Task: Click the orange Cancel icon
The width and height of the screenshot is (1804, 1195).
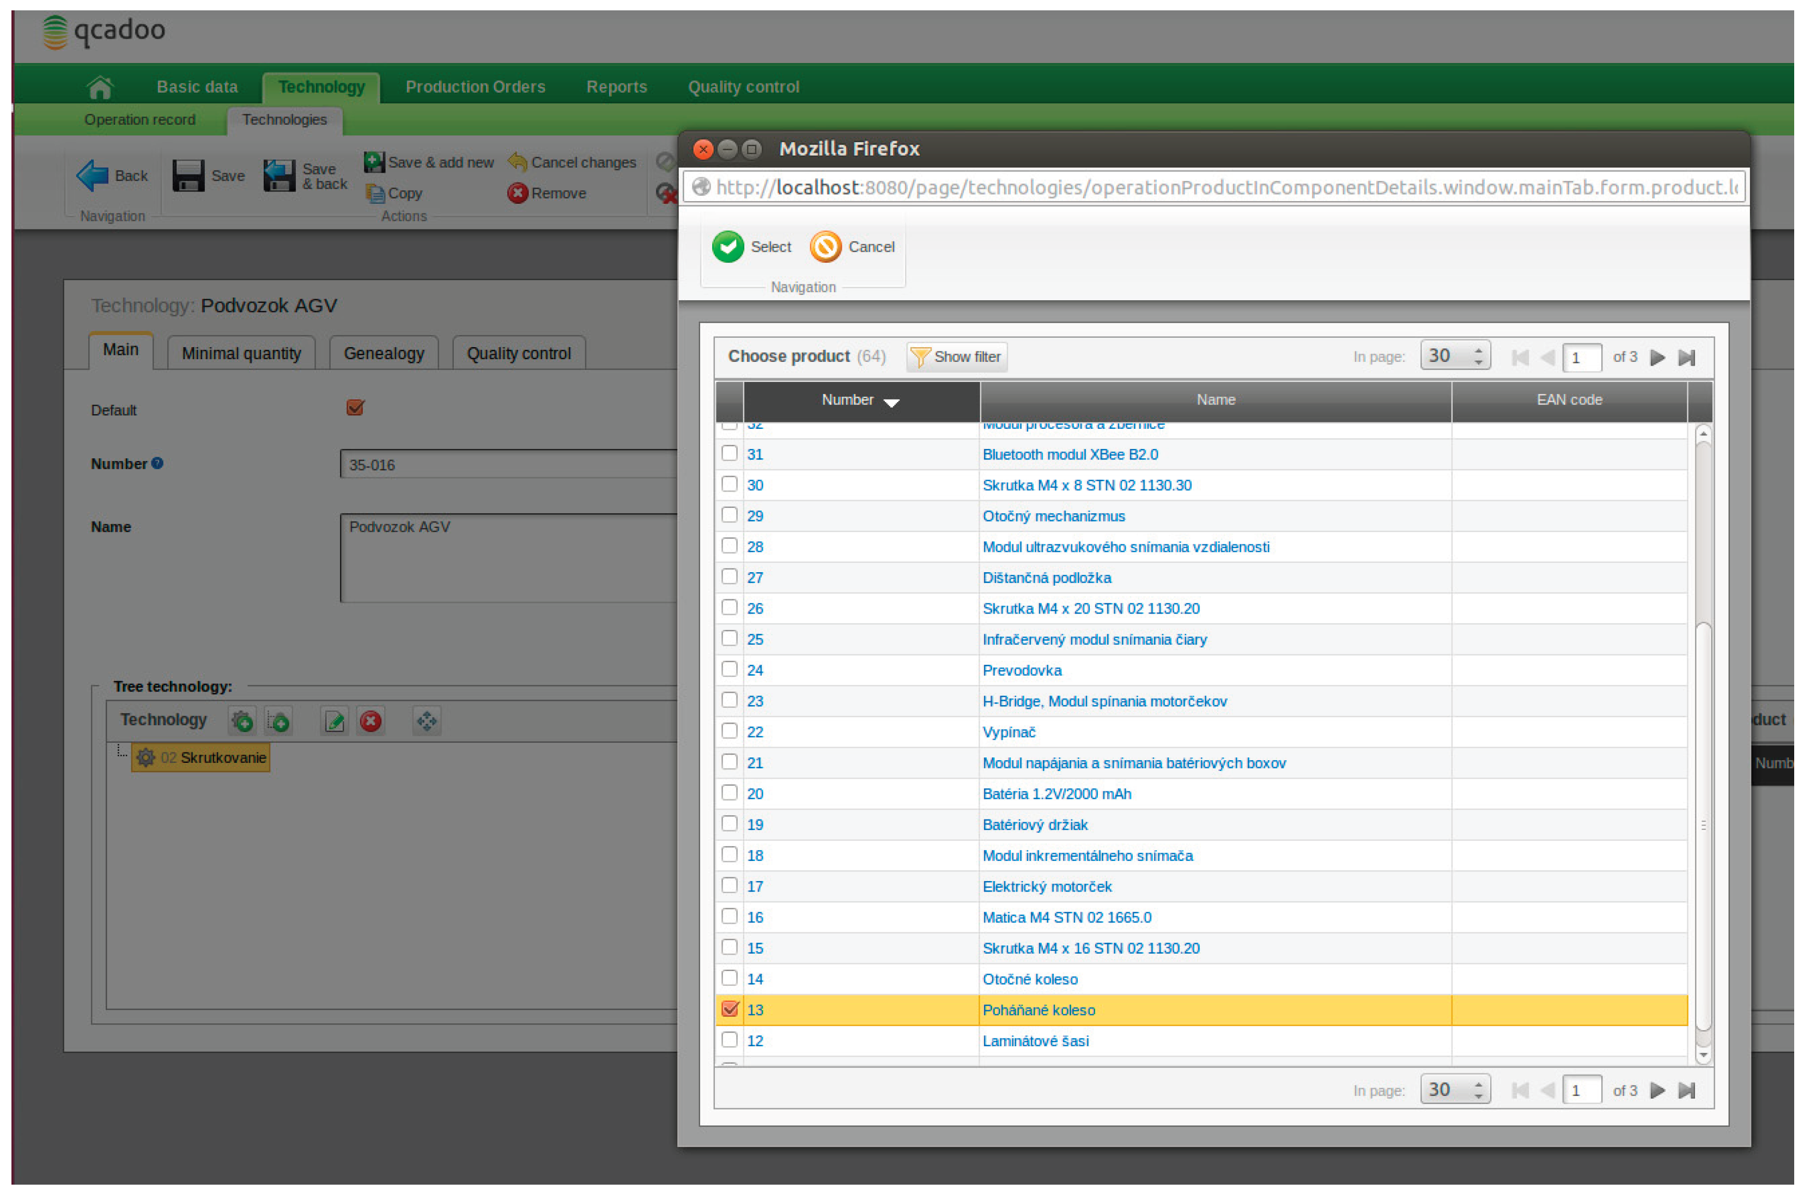Action: click(825, 247)
